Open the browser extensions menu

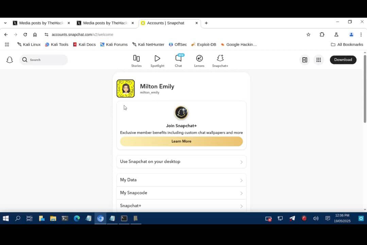[322, 34]
